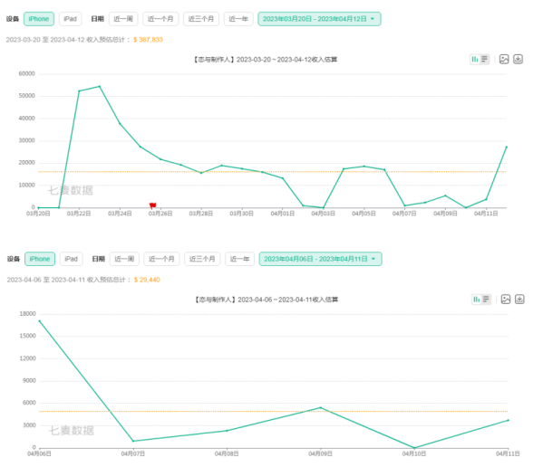Choose 近三个月 in lower date filter

(202, 259)
